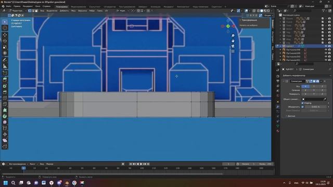The height and width of the screenshot is (187, 333).
Task: Click the merge distance 0.001 m field
Action: coord(316,107)
